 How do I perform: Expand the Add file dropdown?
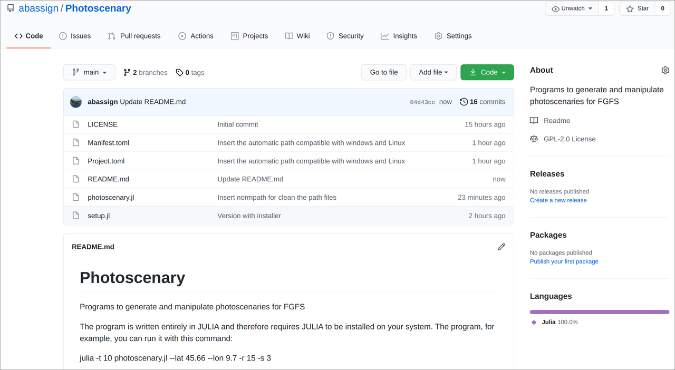pyautogui.click(x=433, y=72)
